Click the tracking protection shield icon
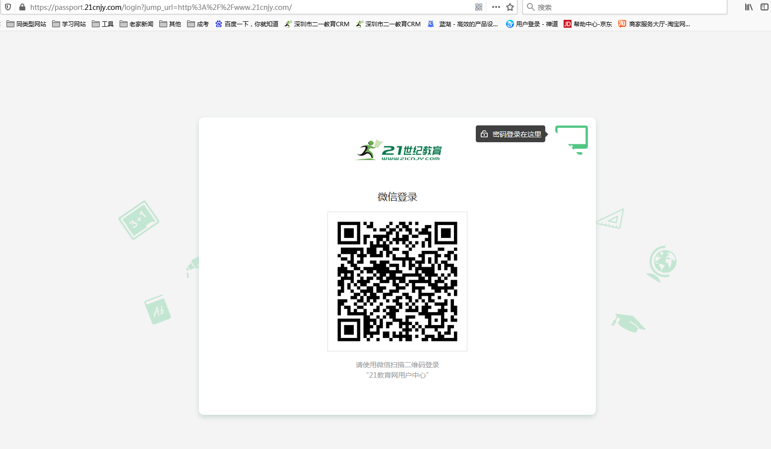 [x=8, y=7]
